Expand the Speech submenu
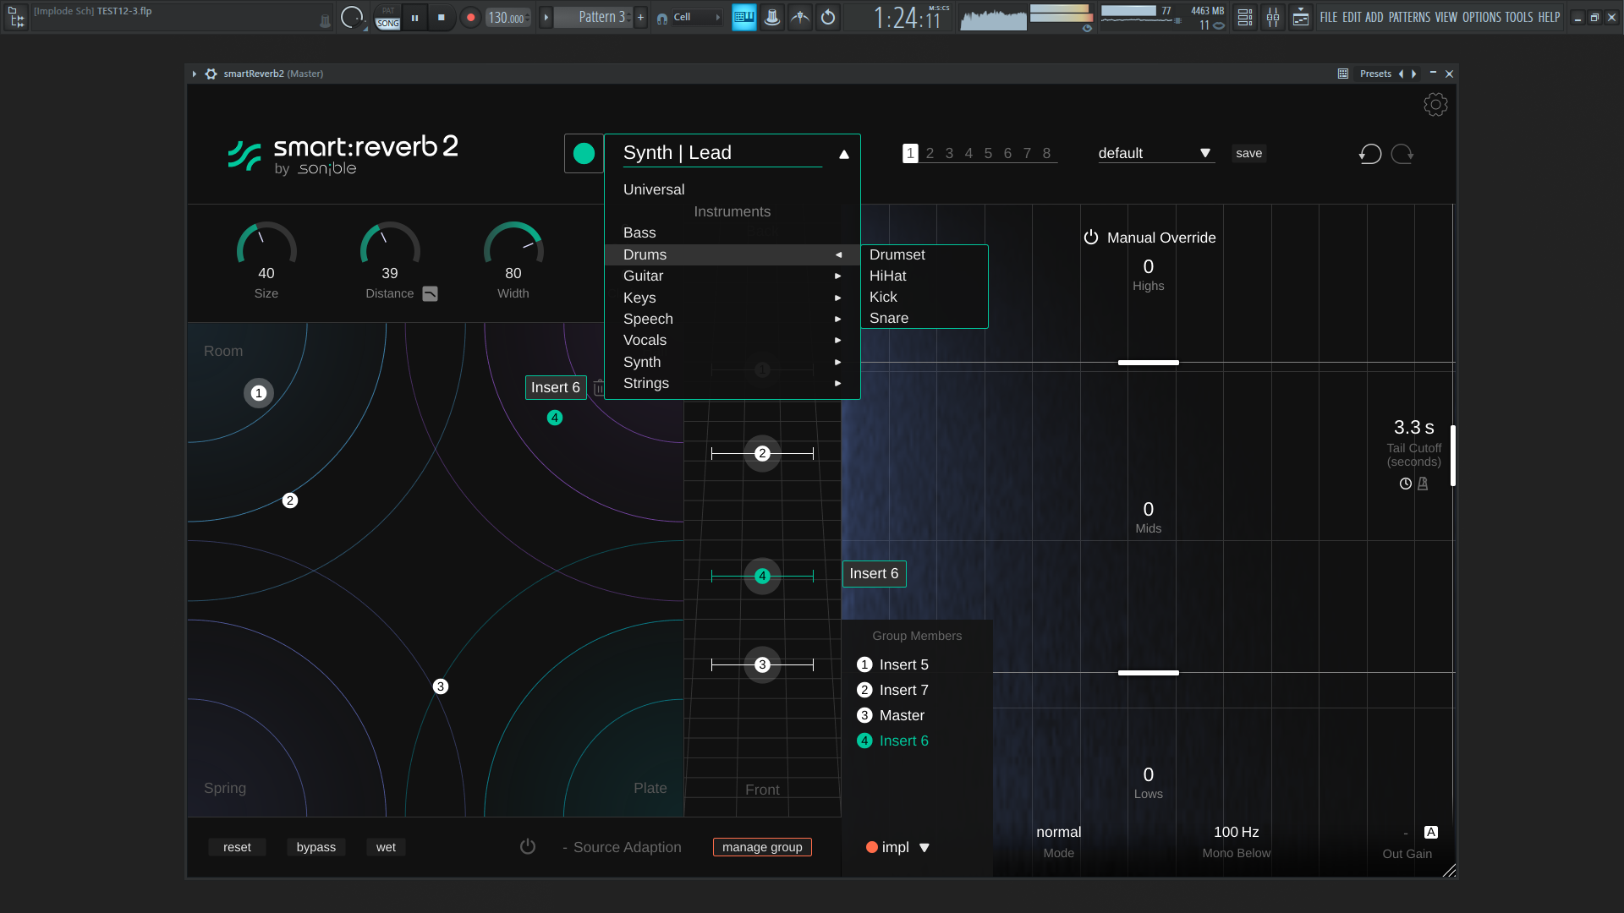1624x913 pixels. click(x=732, y=319)
